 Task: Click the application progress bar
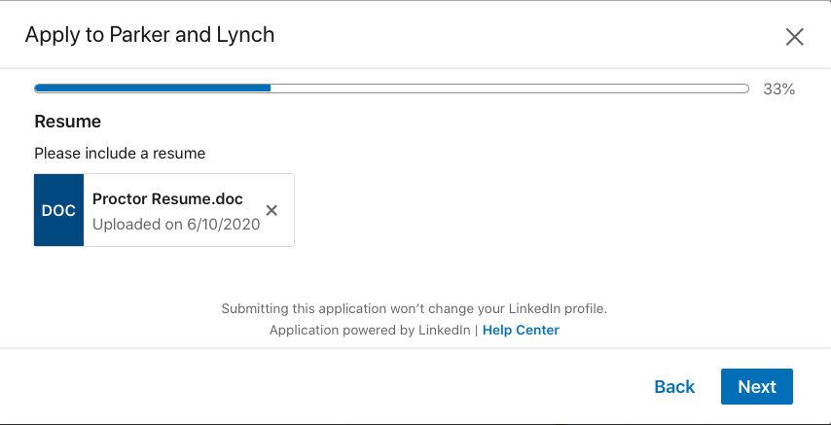click(x=391, y=89)
